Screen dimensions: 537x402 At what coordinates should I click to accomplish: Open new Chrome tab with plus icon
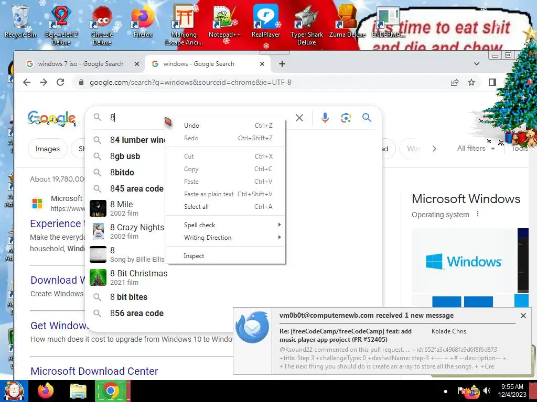[282, 64]
